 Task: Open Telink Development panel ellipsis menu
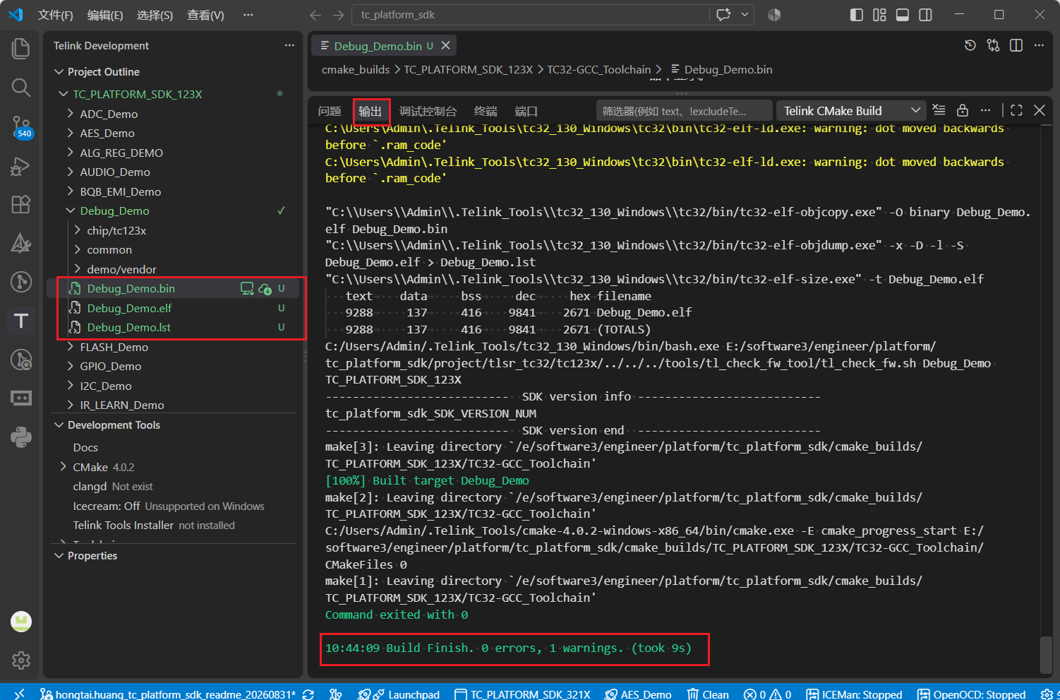point(289,45)
